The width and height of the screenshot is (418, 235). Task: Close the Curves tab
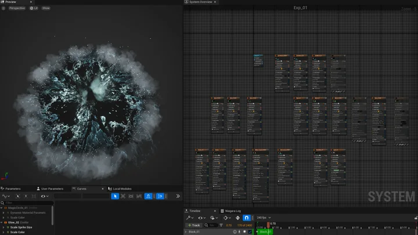103,189
